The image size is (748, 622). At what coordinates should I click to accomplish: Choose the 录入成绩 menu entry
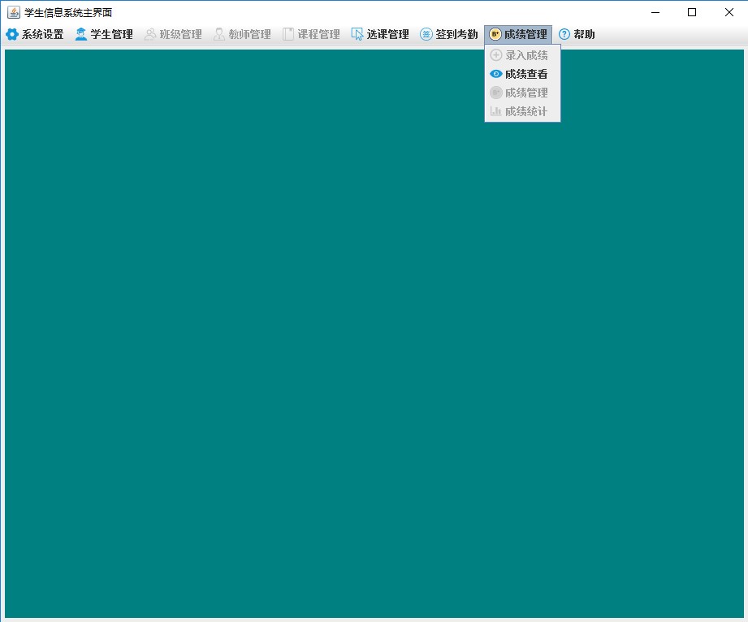(x=522, y=55)
